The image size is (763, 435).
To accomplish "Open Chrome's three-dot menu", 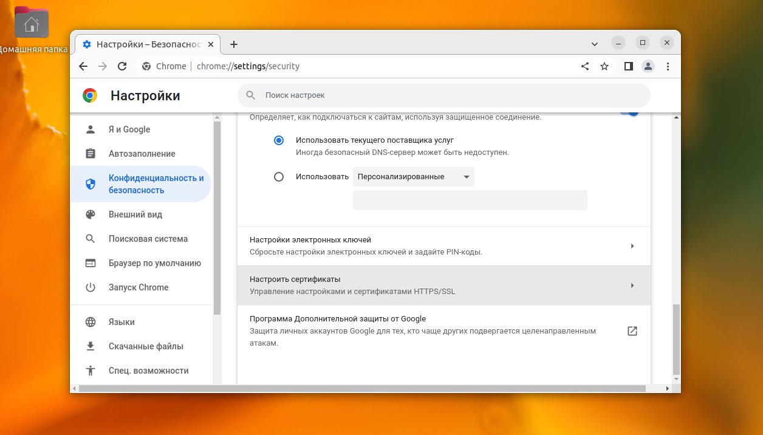I will pos(668,66).
